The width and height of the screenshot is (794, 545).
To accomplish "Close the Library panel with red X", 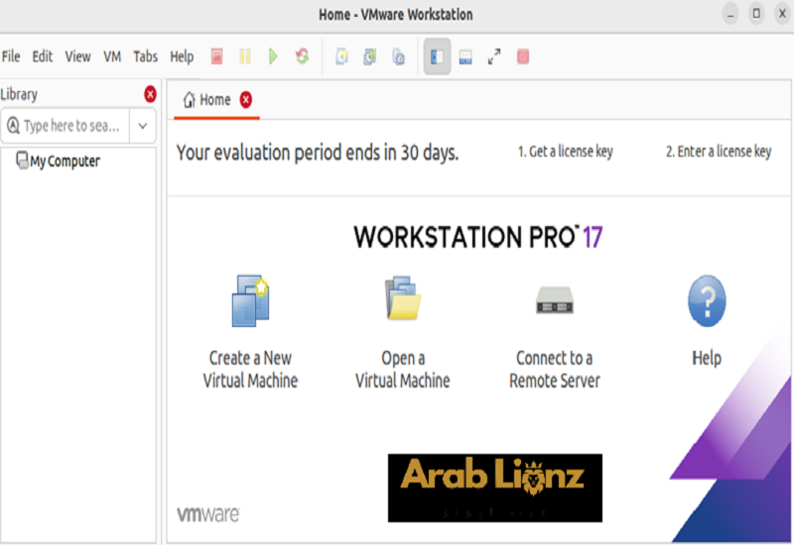I will point(151,94).
